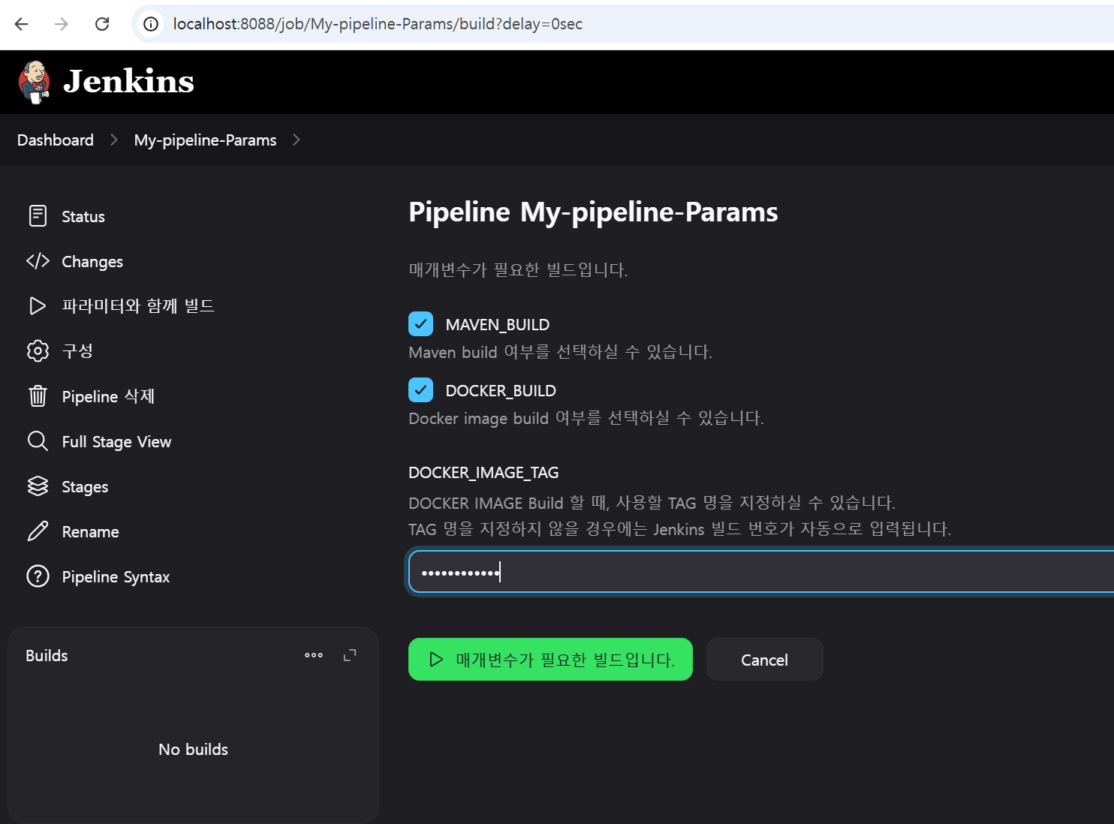Image resolution: width=1114 pixels, height=824 pixels.
Task: Click the gear icon next to 구성
Action: [x=38, y=351]
